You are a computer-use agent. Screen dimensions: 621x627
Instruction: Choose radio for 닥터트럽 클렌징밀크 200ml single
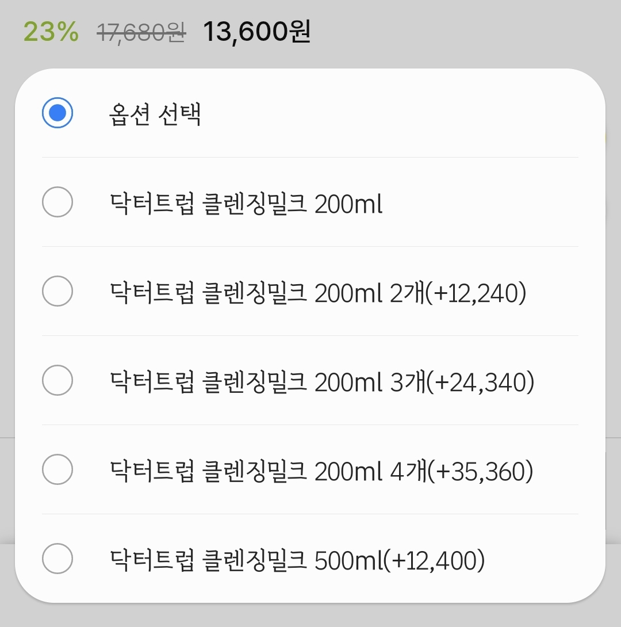(x=57, y=202)
